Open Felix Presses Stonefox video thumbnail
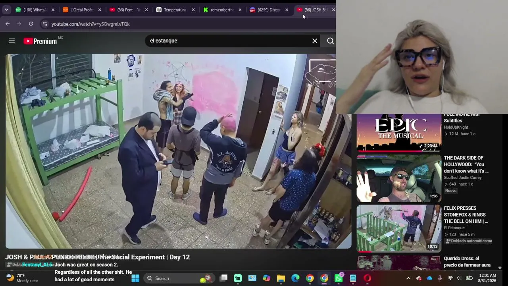 pyautogui.click(x=399, y=228)
